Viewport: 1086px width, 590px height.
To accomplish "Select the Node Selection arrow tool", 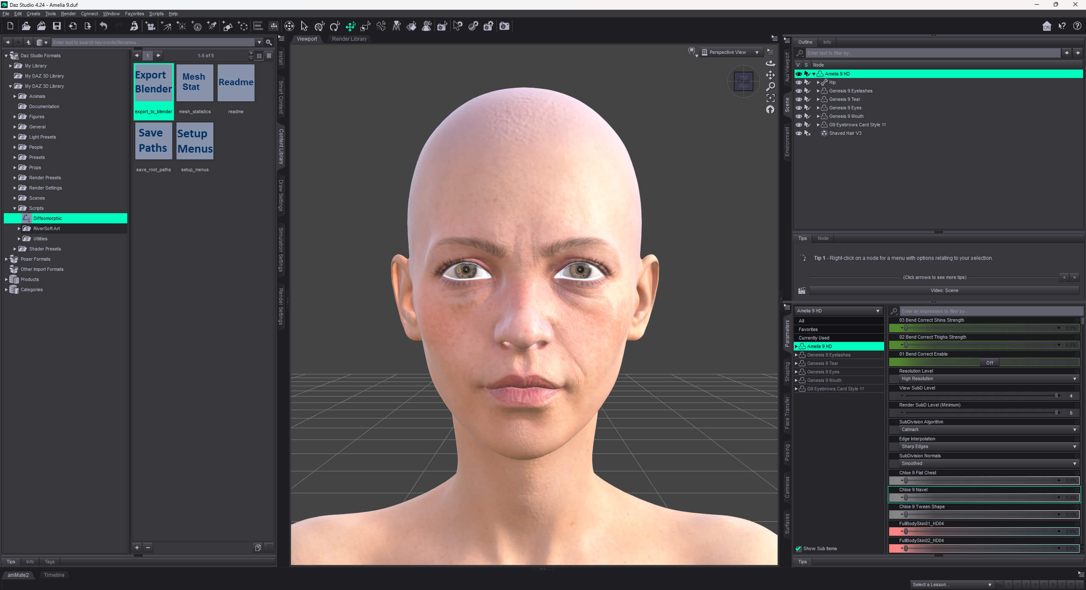I will click(304, 26).
